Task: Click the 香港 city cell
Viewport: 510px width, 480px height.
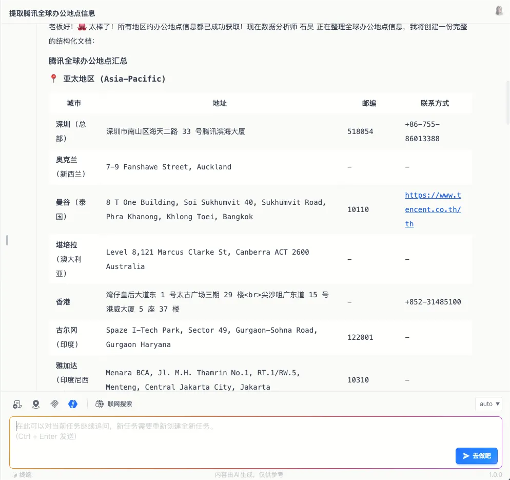Action: point(63,302)
